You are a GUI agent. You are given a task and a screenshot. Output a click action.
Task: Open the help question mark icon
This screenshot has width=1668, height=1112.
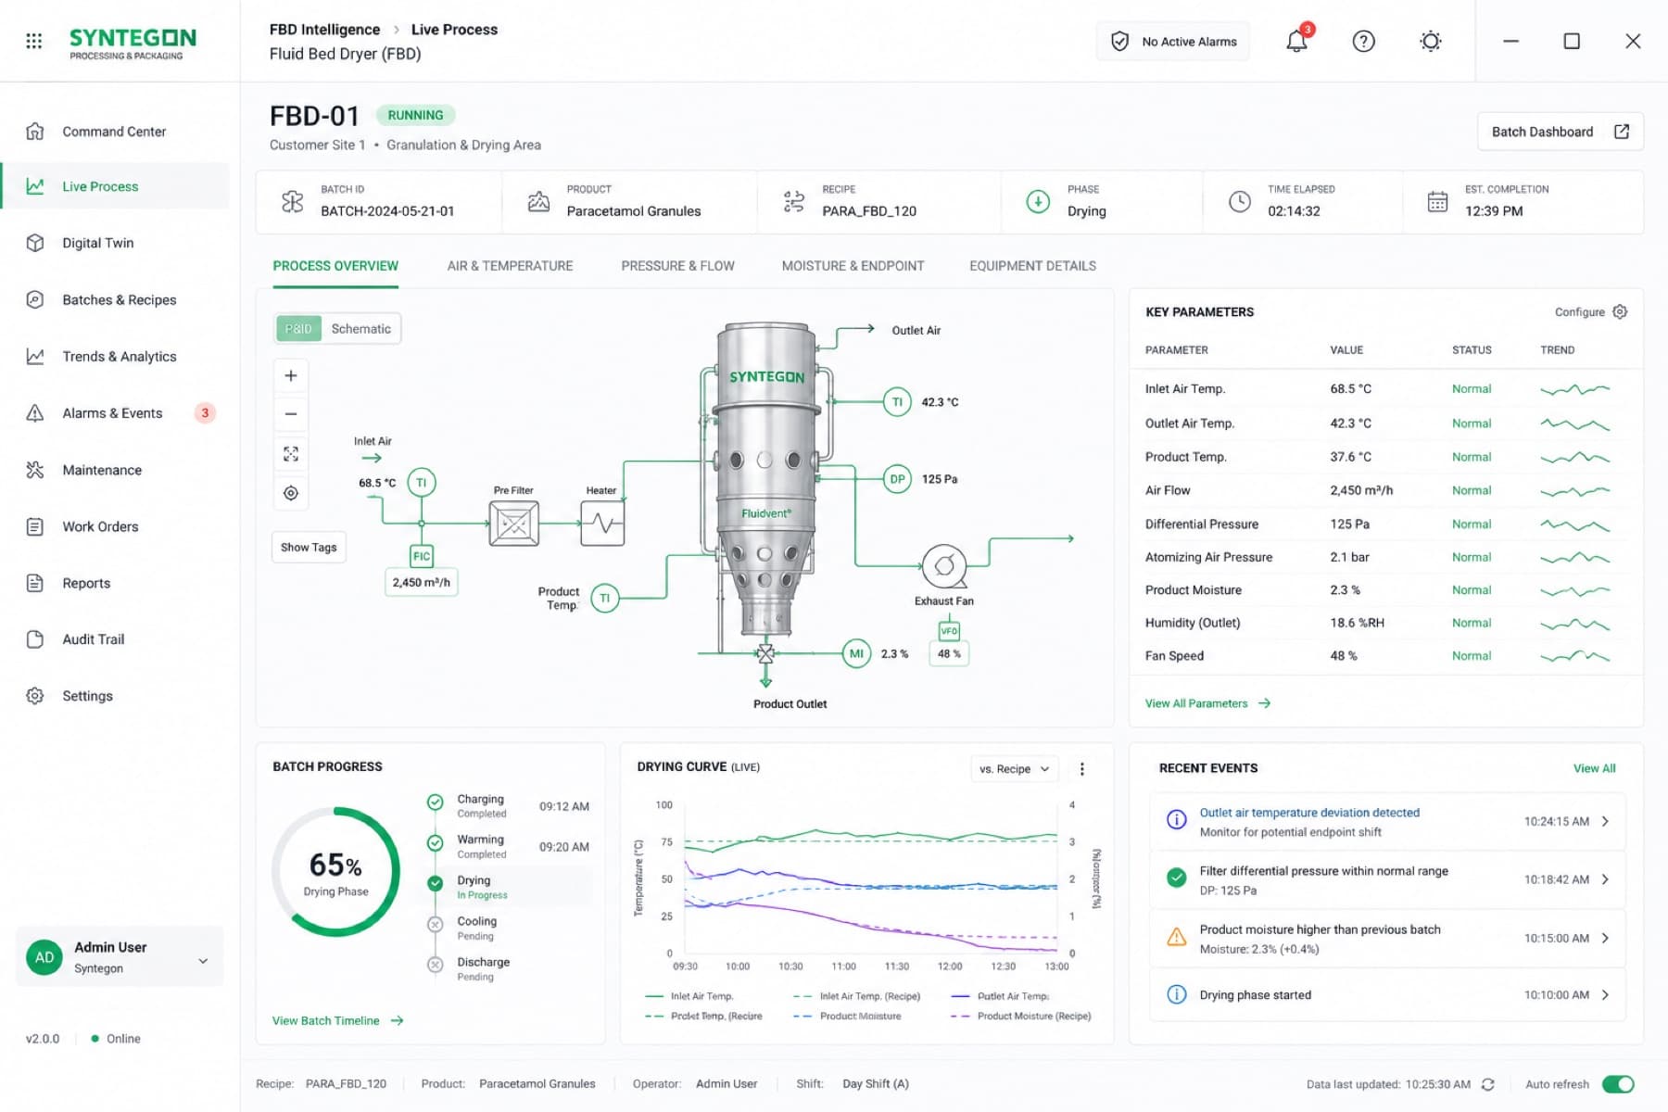(1363, 41)
